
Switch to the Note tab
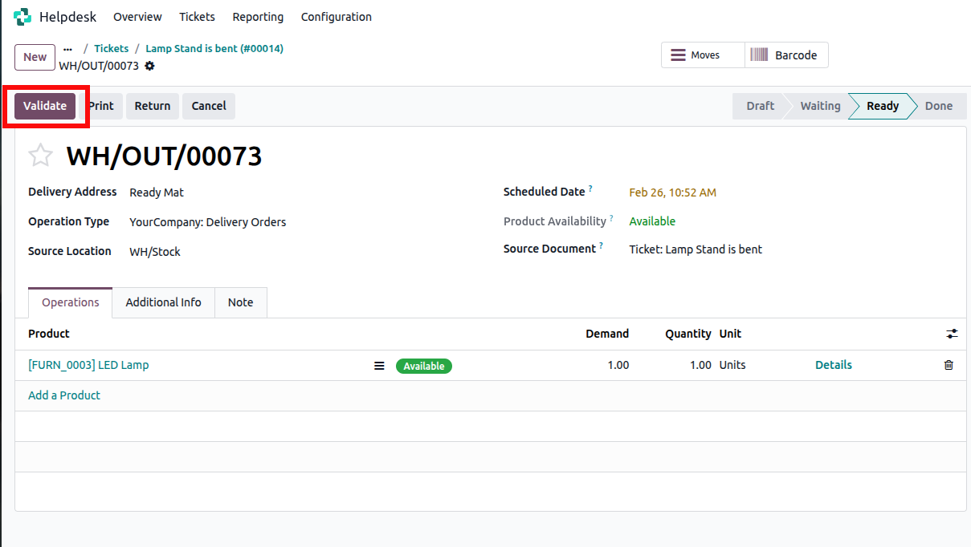tap(240, 302)
